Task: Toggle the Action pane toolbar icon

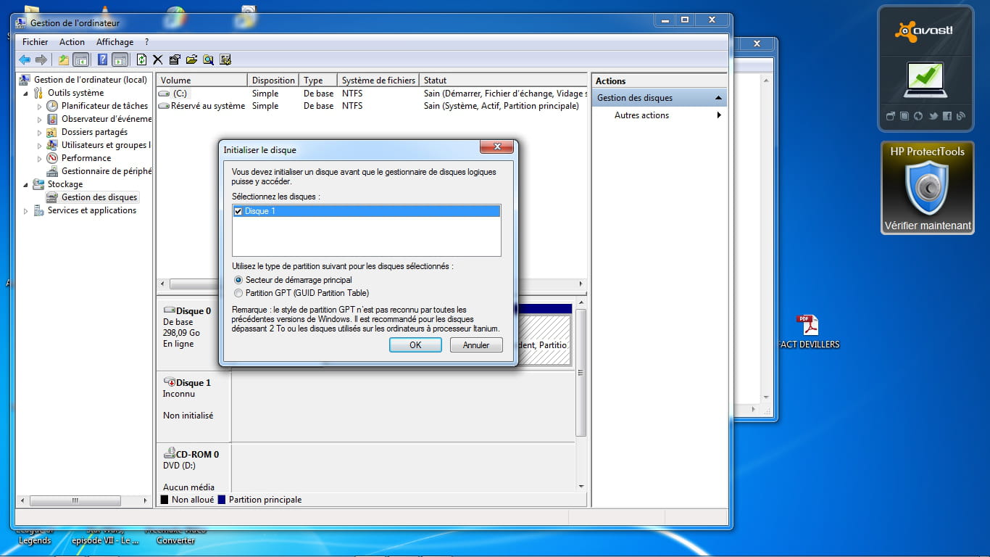Action: pos(120,59)
